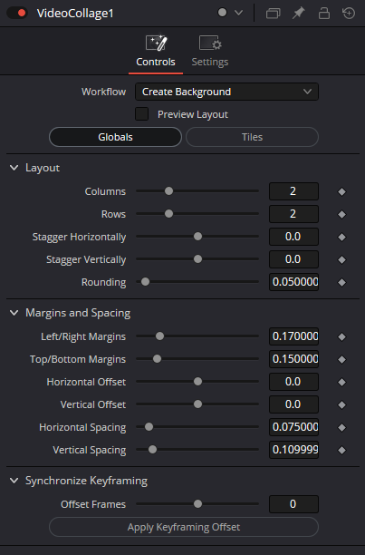Open the Workflow dropdown

tap(226, 92)
